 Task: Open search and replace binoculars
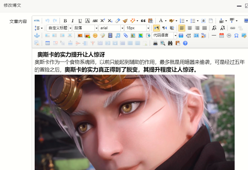(170, 43)
